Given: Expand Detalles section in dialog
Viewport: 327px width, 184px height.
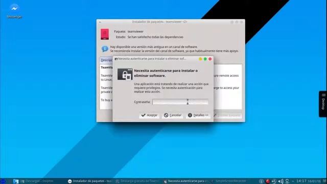Looking at the screenshot, I should point(198,115).
